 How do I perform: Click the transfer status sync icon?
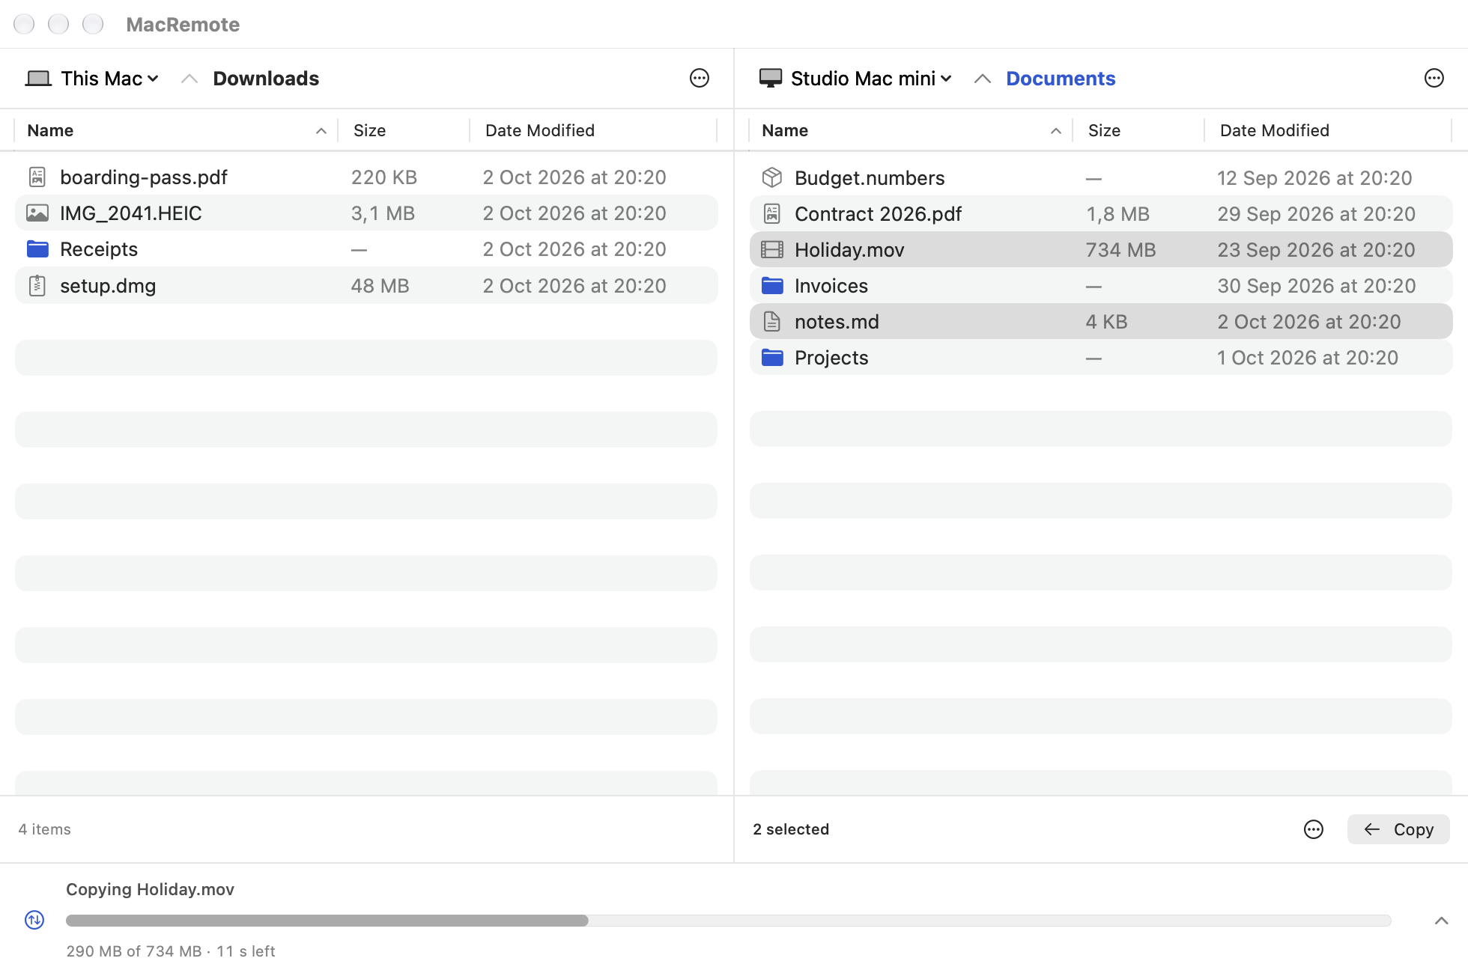pyautogui.click(x=34, y=920)
